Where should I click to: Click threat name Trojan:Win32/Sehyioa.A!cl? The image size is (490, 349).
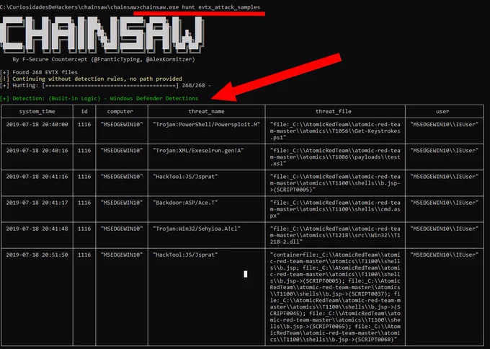point(197,229)
